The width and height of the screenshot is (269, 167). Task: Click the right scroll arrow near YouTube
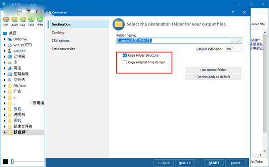[260, 155]
